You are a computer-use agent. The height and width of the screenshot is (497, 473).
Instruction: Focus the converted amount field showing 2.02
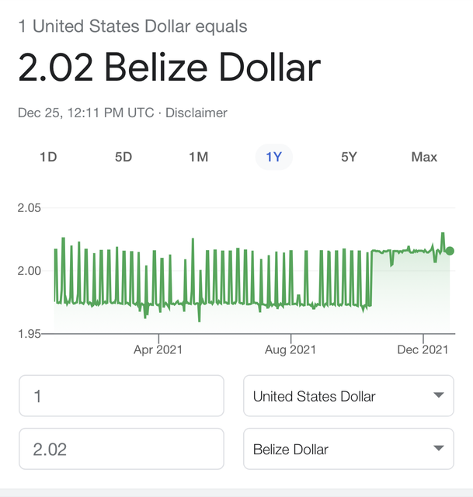pos(121,449)
